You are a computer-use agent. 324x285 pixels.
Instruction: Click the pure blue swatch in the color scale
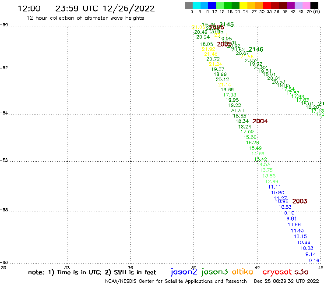pos(212,5)
